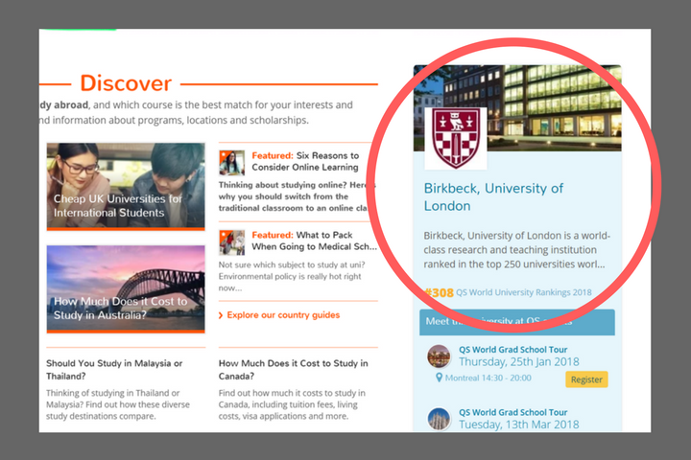
Task: Open the Cheap UK Universities article thumbnail
Action: (x=126, y=186)
